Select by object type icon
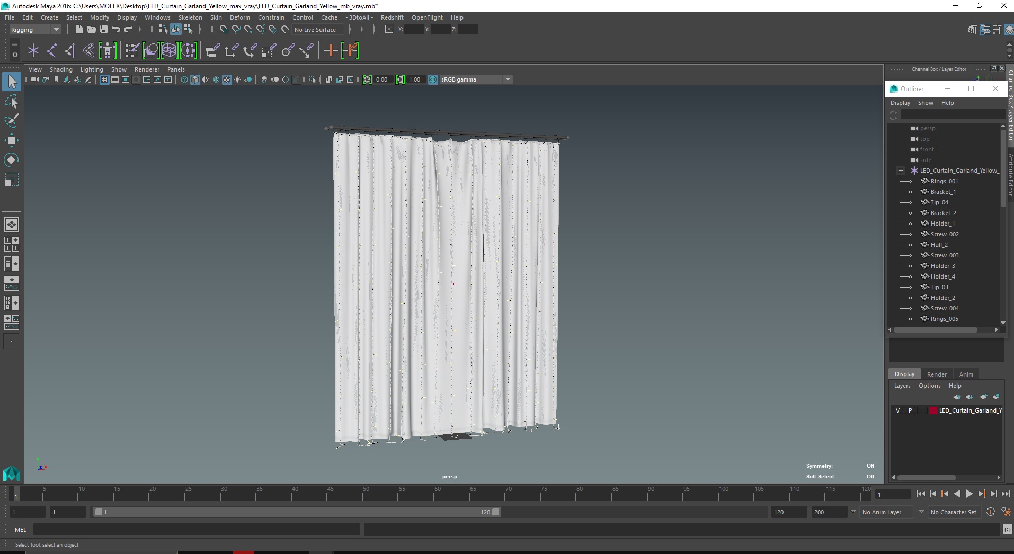 tap(176, 30)
